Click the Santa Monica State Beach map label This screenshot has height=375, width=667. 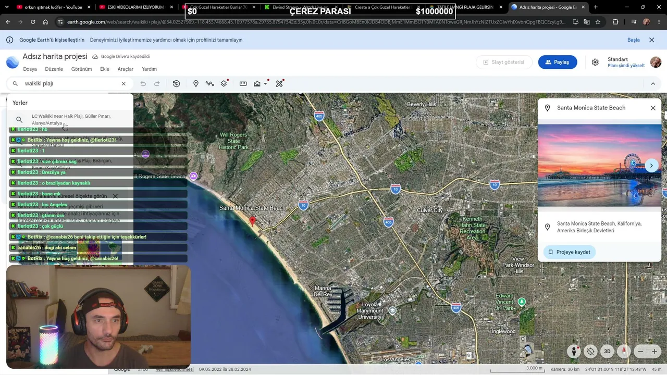pyautogui.click(x=253, y=208)
